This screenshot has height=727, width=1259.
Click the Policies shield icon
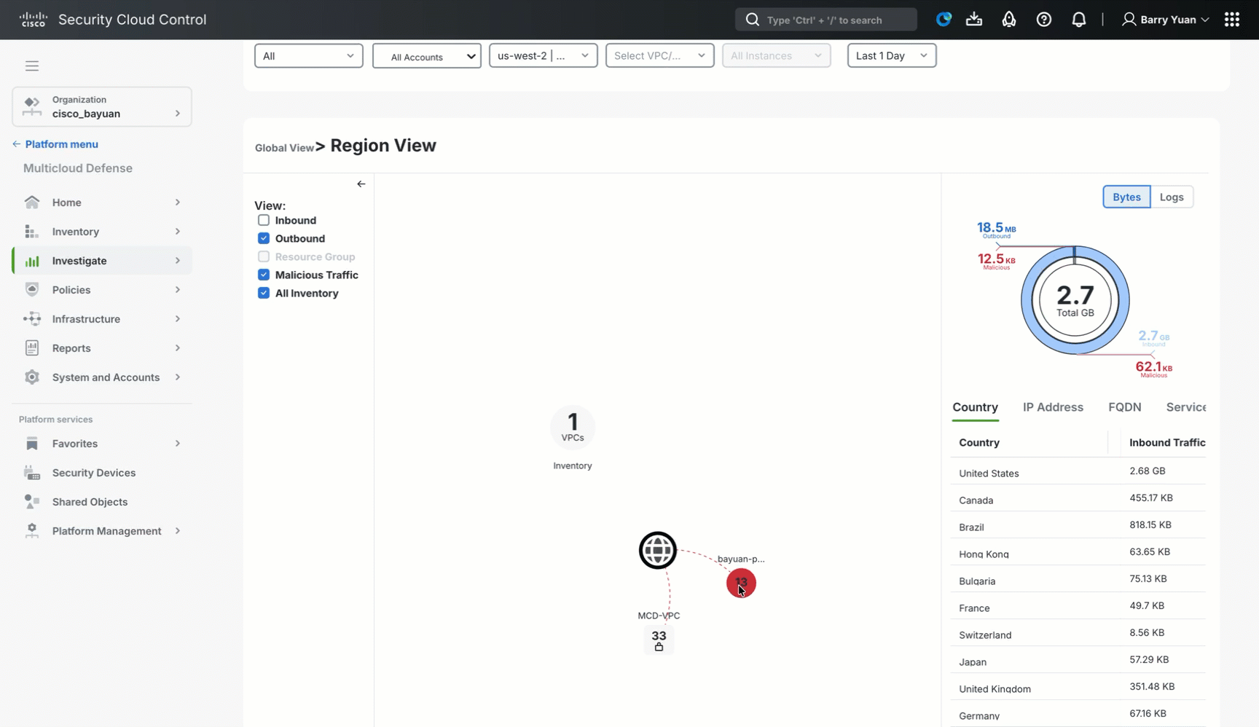[31, 289]
